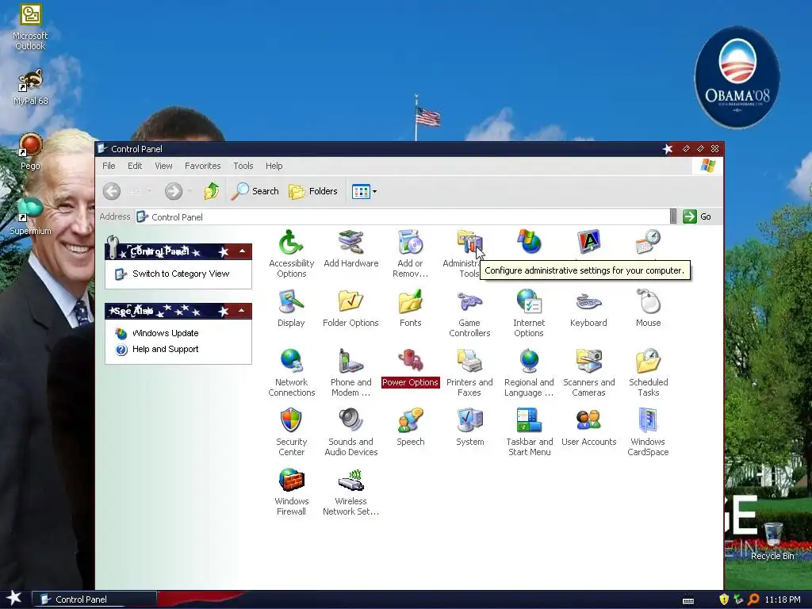Viewport: 812px width, 609px height.
Task: Open the Edit menu
Action: tap(135, 166)
